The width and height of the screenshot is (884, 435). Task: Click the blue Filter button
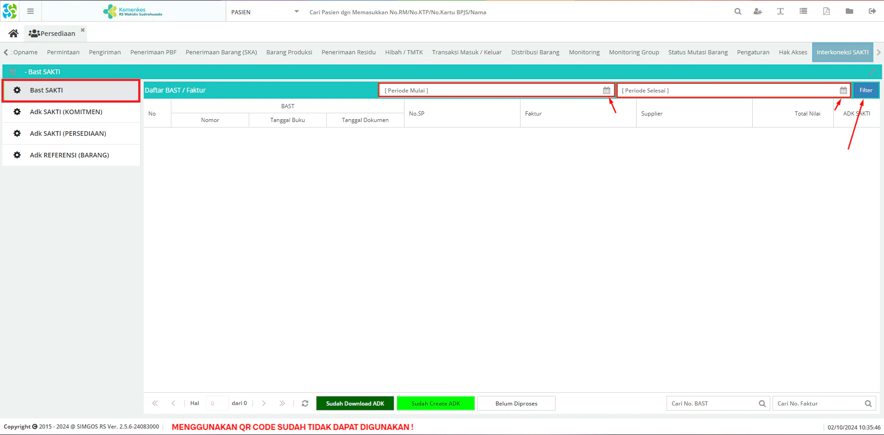(866, 90)
